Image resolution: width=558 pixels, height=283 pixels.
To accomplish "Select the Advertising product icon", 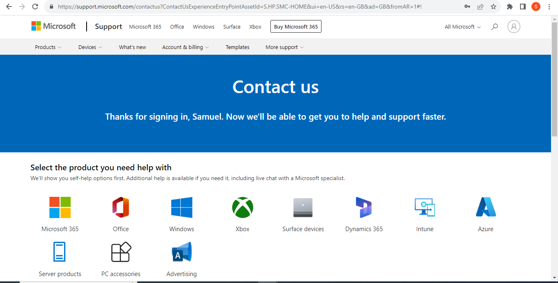I will tap(182, 252).
